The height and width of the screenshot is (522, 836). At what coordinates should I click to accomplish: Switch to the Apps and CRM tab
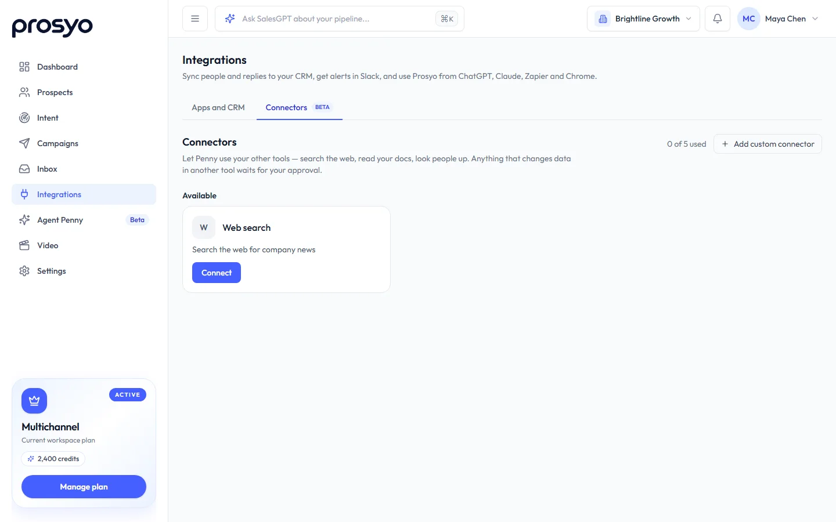click(218, 107)
